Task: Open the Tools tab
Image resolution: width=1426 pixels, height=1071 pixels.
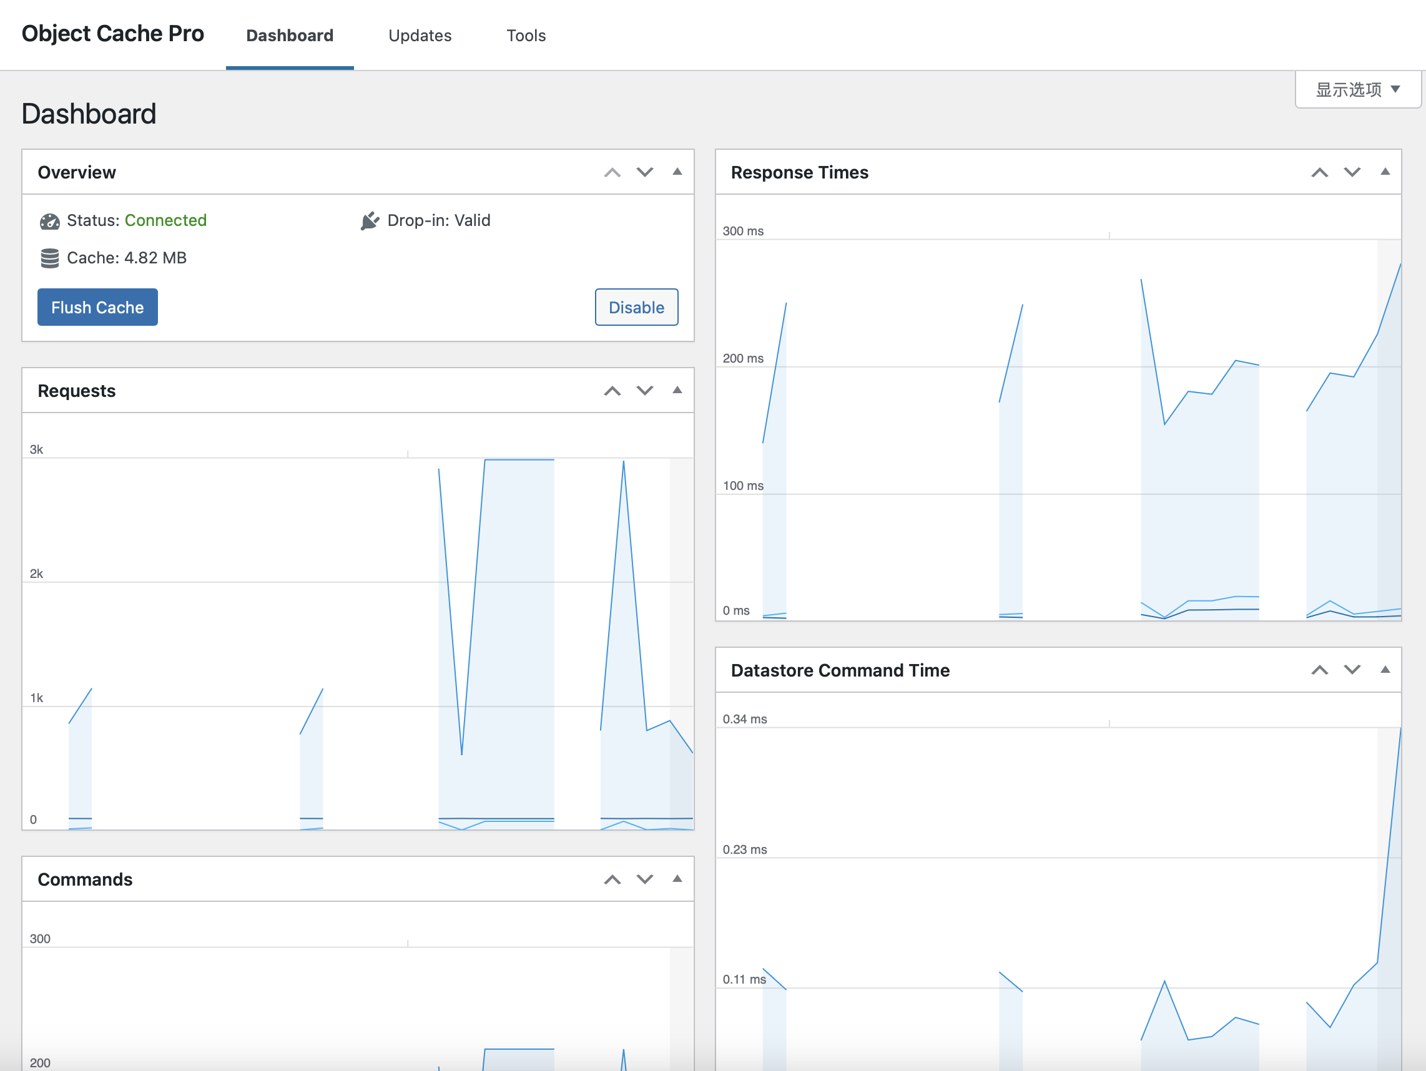Action: (526, 36)
